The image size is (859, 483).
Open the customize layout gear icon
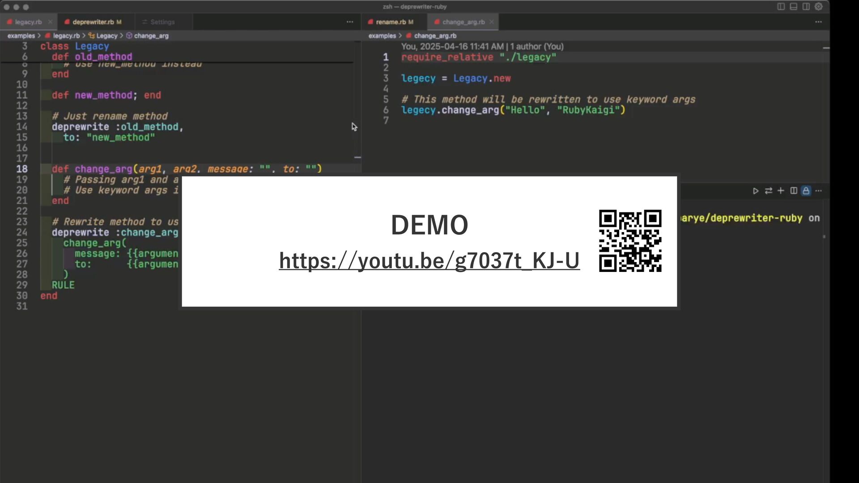818,7
